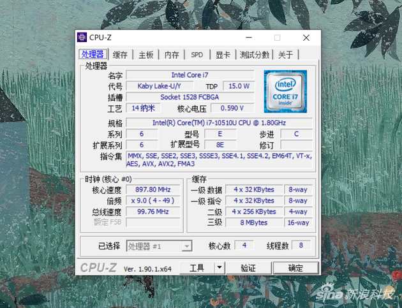Click the Intel Core i7 logo badge
The image size is (402, 308).
pyautogui.click(x=285, y=91)
